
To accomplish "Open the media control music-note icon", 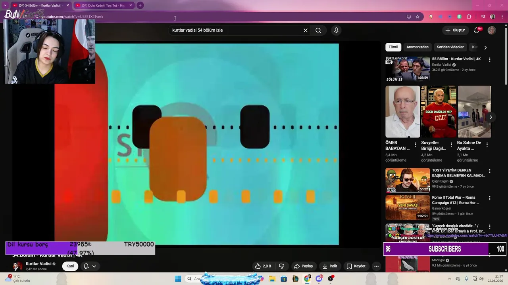I will (483, 17).
